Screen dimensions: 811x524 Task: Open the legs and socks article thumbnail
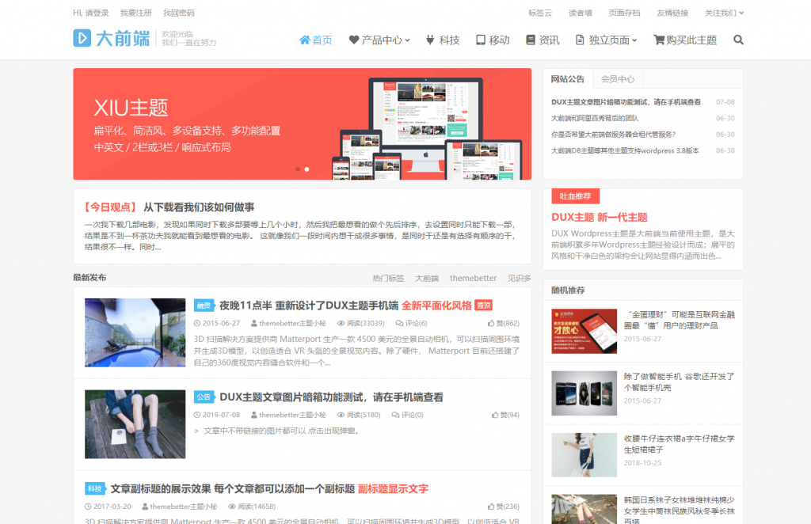point(135,423)
